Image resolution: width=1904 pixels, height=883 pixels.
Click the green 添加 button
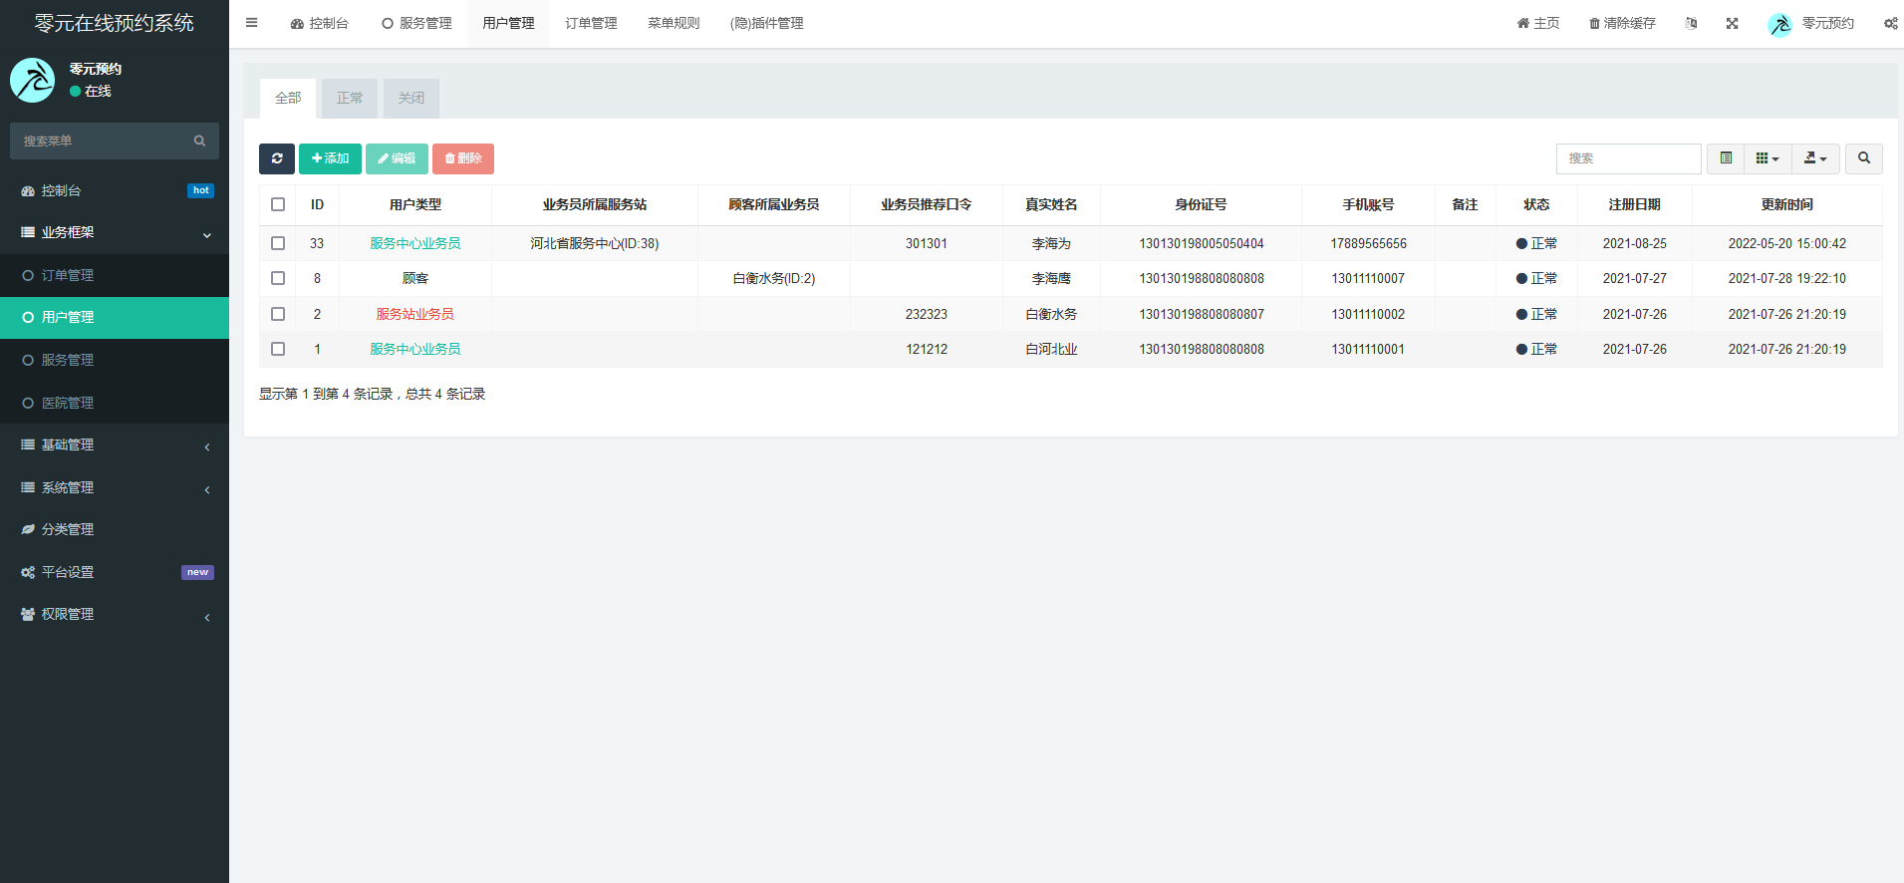click(330, 158)
